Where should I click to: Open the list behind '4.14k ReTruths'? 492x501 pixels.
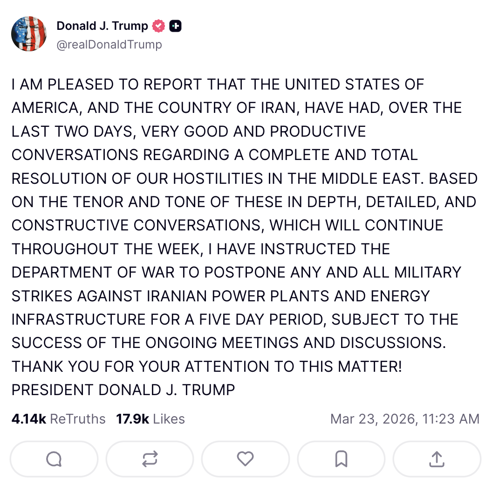coord(58,418)
